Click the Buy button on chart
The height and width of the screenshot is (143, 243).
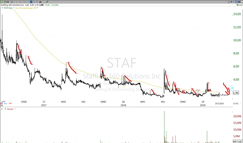(5, 103)
